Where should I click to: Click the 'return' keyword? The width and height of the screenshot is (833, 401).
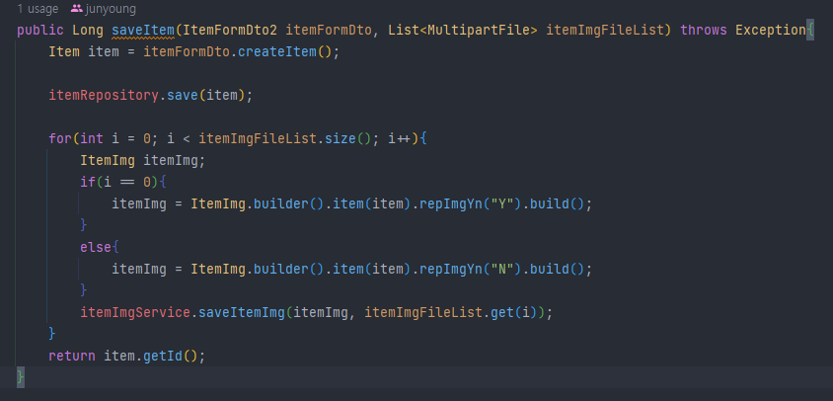[x=72, y=356]
